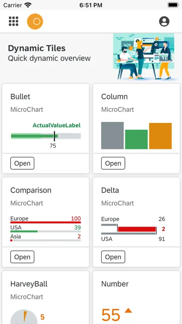Tap the battery status icon

click(173, 5)
